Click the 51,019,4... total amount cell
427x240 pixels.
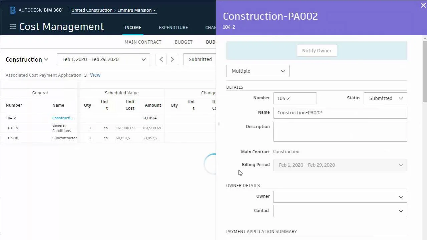151,118
